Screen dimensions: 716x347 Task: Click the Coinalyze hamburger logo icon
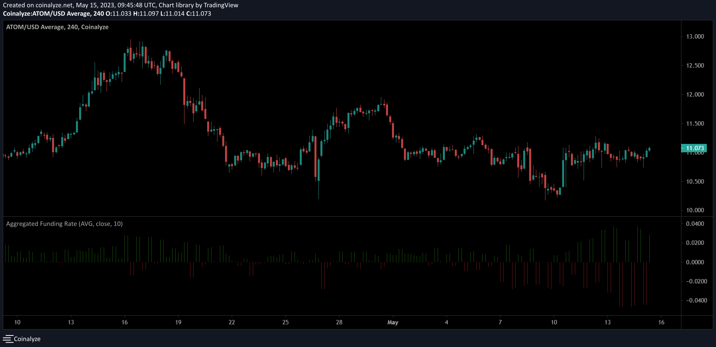click(8, 339)
